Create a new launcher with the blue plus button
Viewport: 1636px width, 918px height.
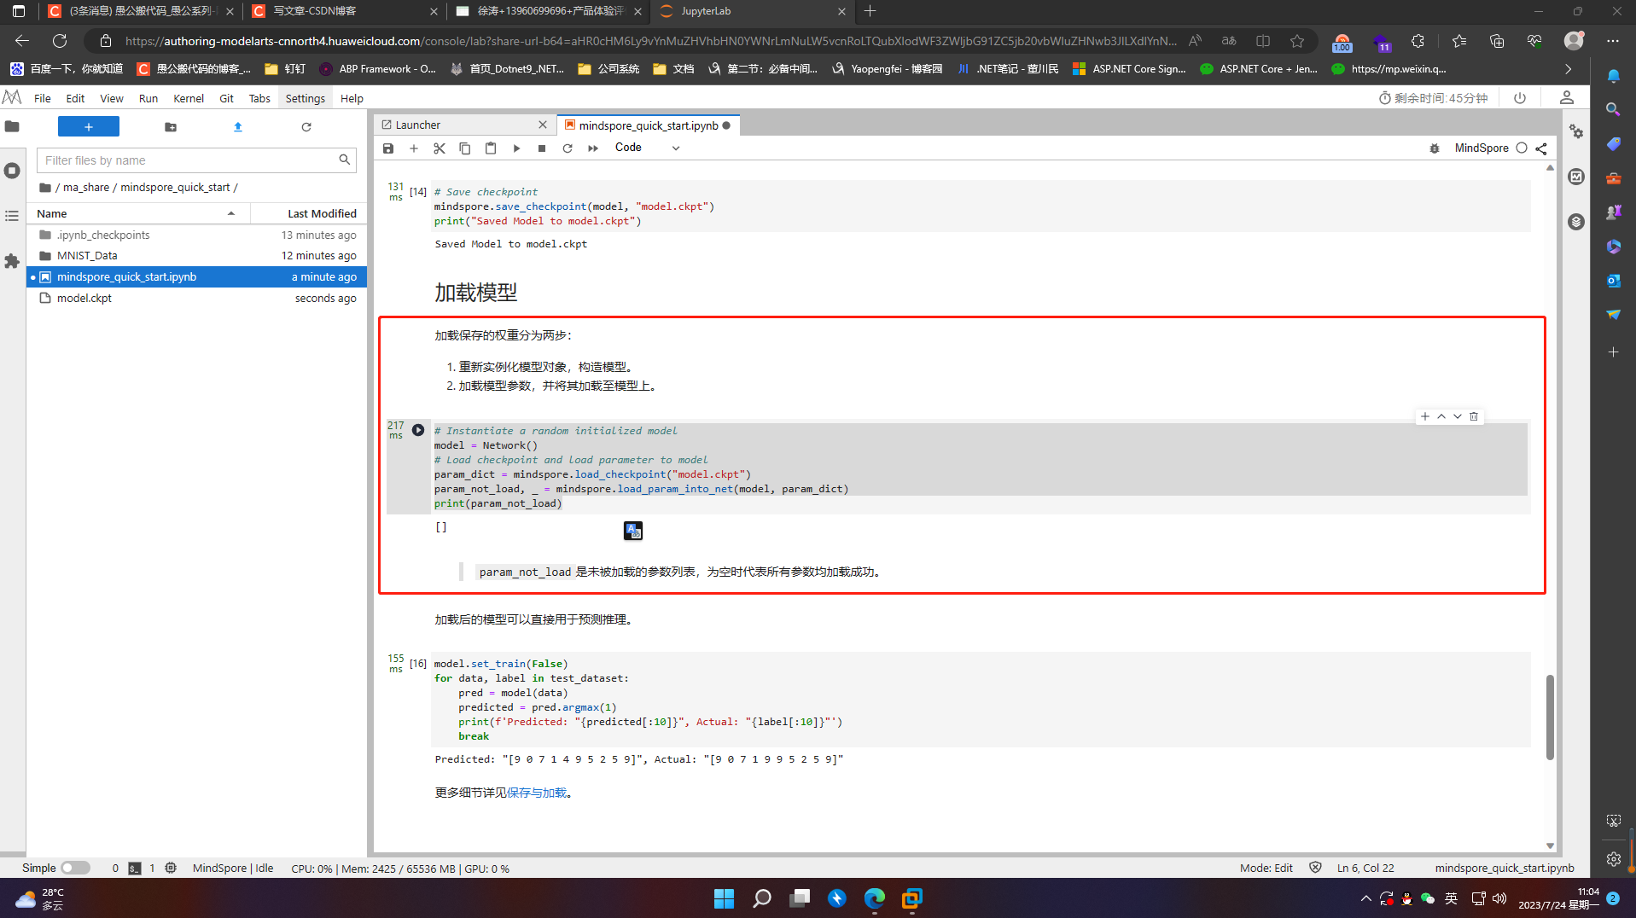pyautogui.click(x=89, y=127)
